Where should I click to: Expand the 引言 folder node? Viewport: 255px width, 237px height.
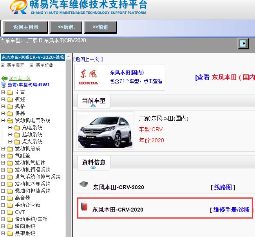(3, 92)
